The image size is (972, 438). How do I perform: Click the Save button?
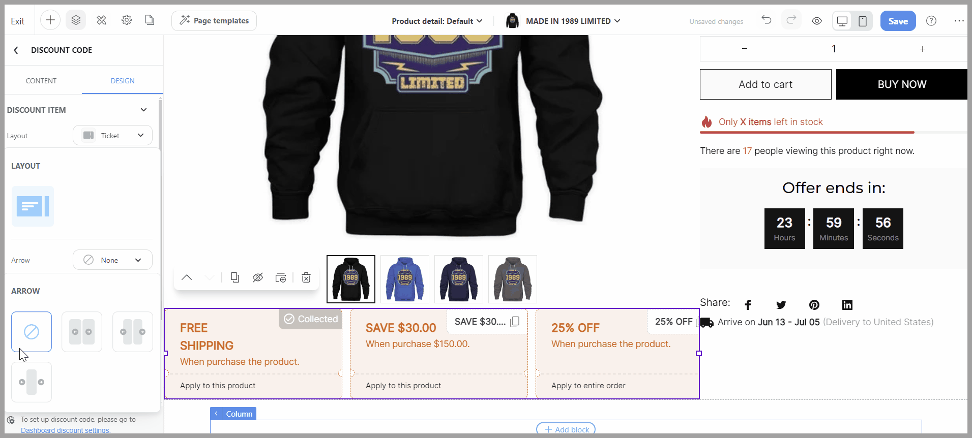[898, 21]
